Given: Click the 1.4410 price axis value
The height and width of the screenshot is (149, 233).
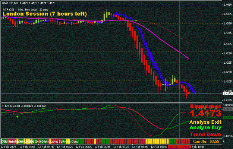Looking at the screenshot, I should (227, 4).
